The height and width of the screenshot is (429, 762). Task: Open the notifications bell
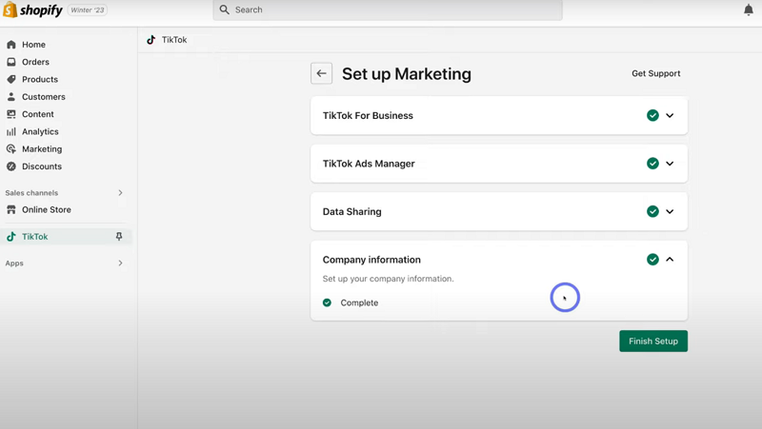[749, 10]
